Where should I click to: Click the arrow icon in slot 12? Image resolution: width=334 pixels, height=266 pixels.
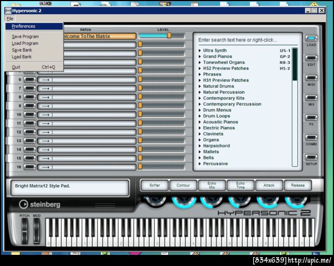46,132
